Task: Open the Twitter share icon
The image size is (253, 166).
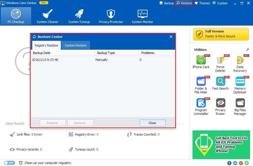Action: tap(235, 163)
